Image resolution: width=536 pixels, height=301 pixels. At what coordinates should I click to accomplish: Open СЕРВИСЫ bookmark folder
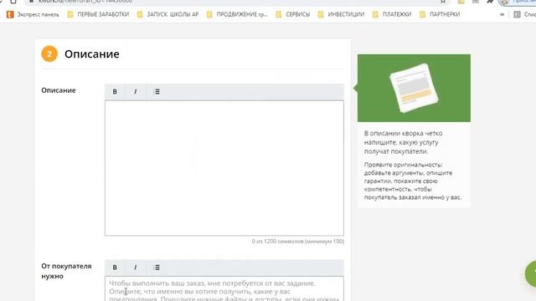pyautogui.click(x=293, y=14)
